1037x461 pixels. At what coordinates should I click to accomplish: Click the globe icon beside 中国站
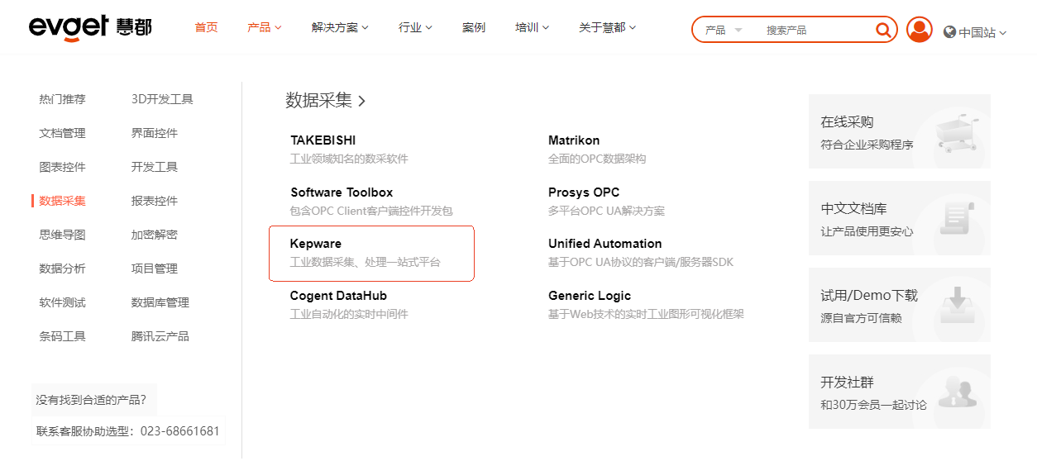pyautogui.click(x=949, y=32)
